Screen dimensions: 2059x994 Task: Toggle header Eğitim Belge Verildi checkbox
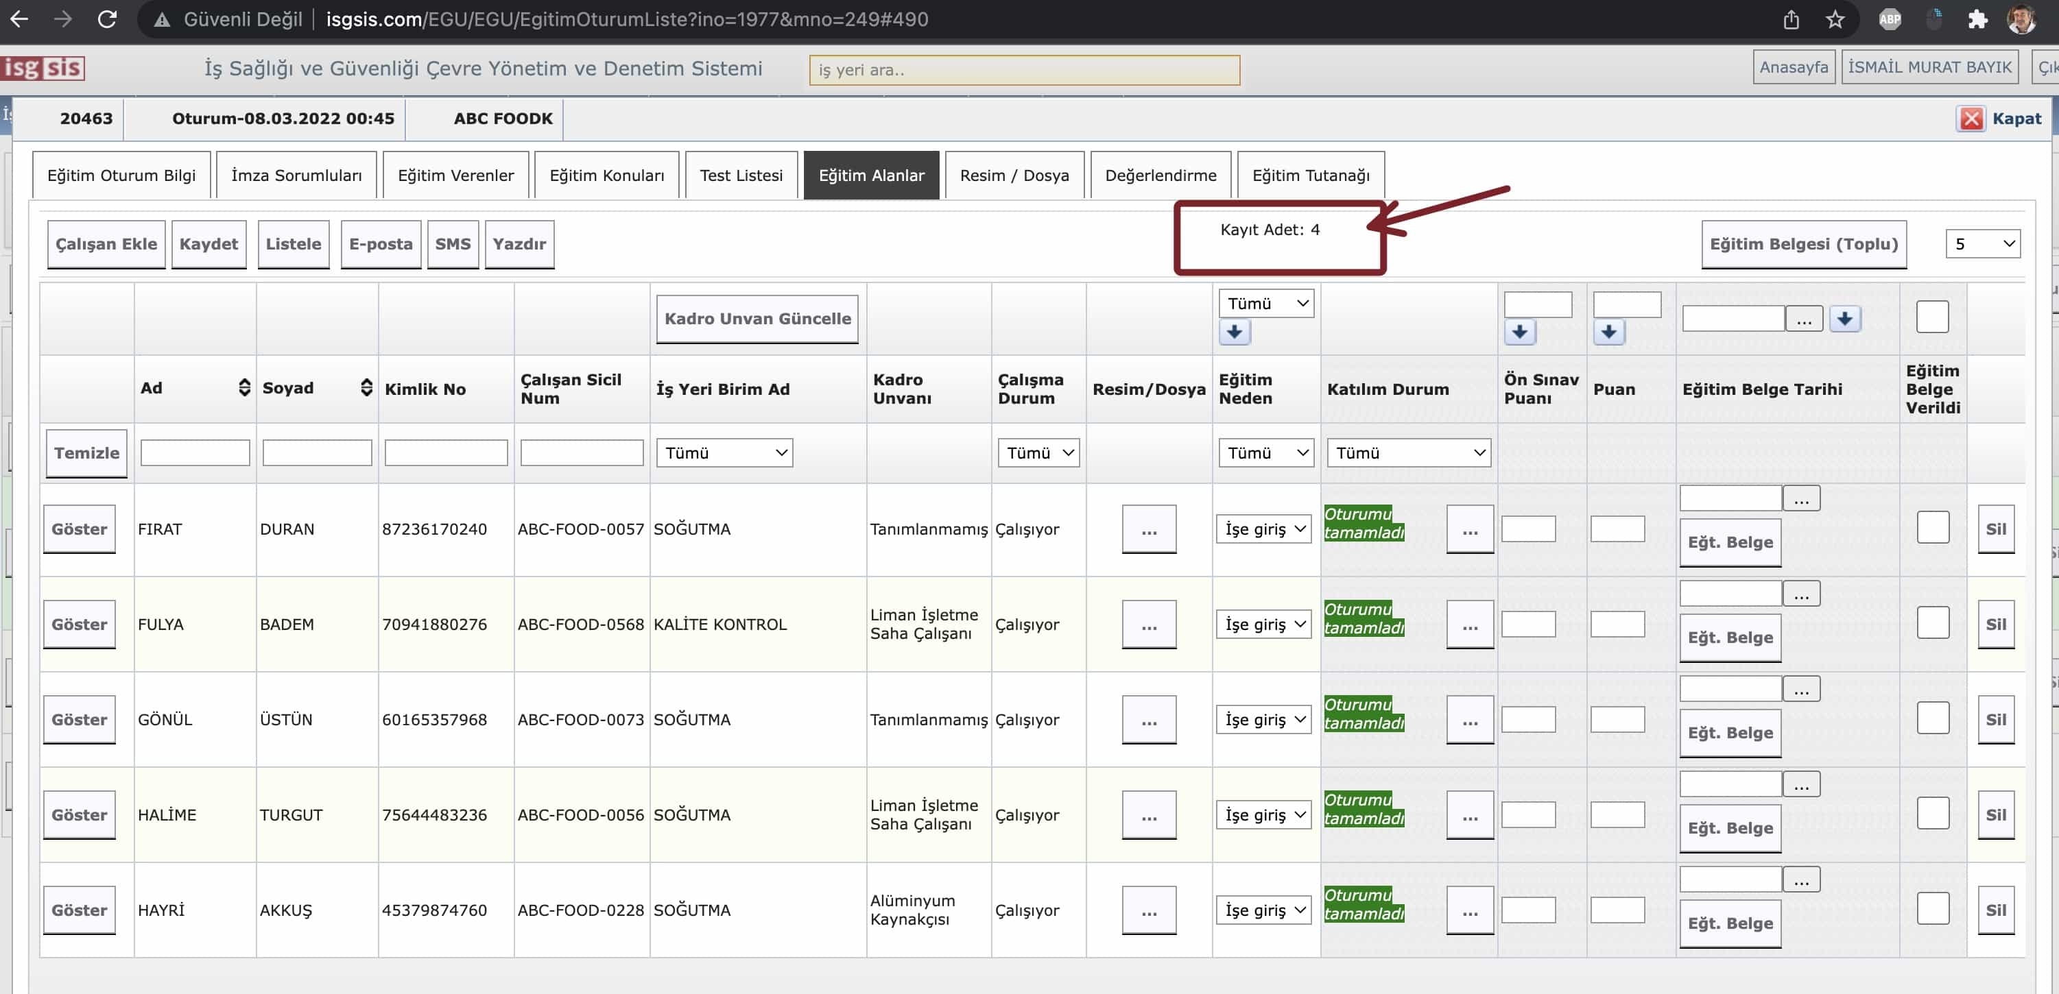coord(1931,317)
